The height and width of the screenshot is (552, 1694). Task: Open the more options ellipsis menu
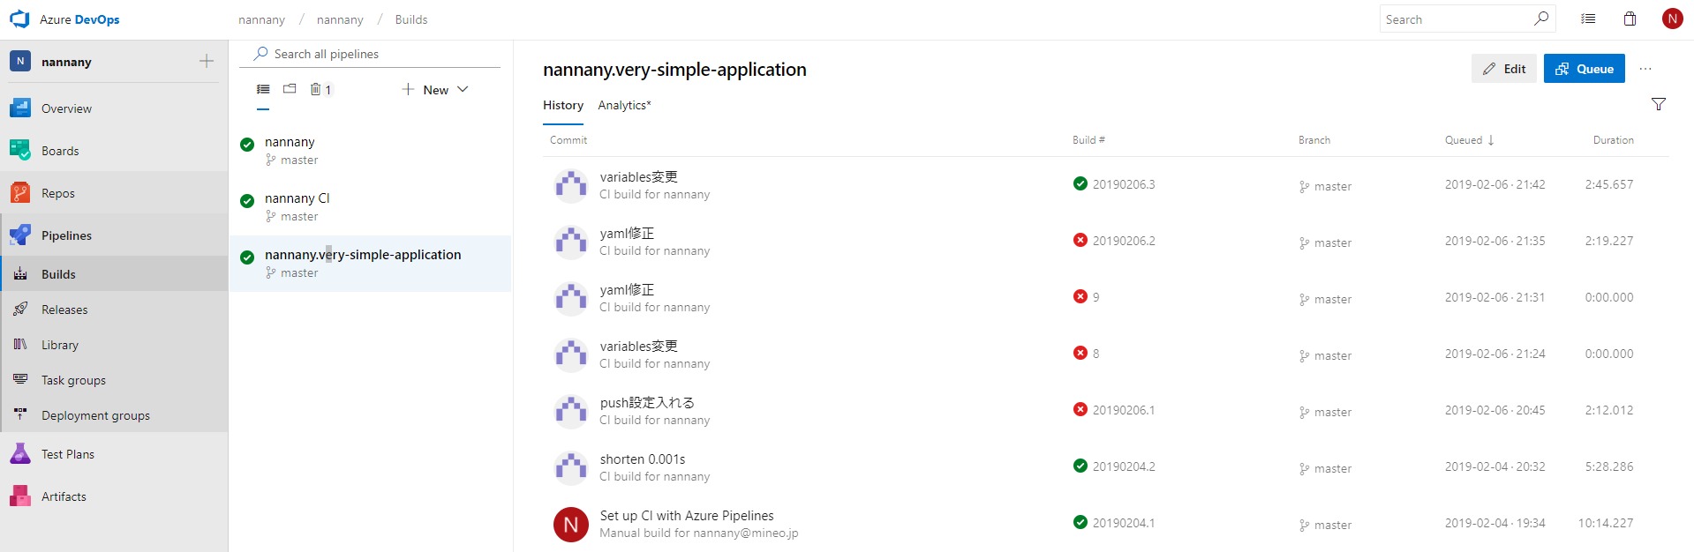pos(1645,69)
